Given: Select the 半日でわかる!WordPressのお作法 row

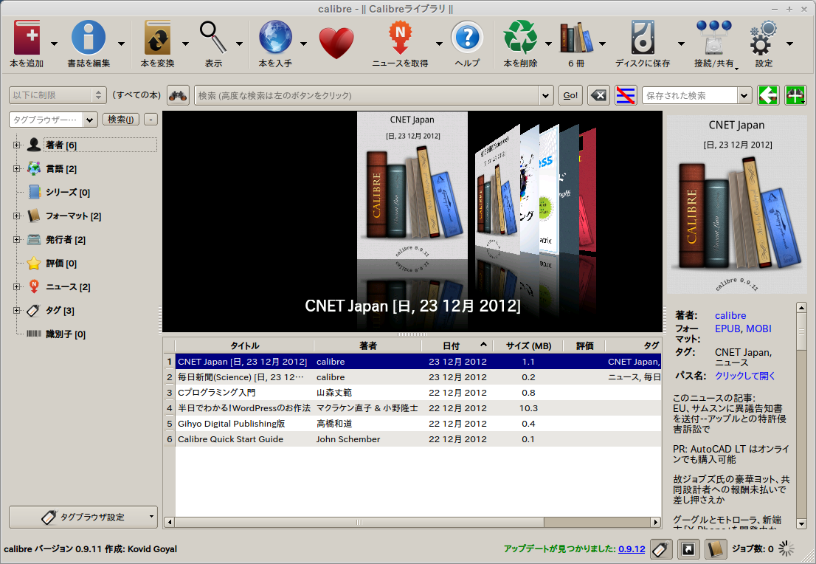Looking at the screenshot, I should (x=412, y=408).
